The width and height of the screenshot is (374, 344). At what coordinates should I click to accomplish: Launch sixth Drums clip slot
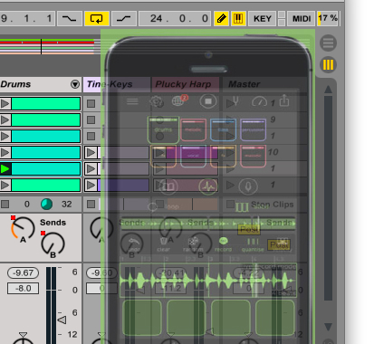point(5,185)
